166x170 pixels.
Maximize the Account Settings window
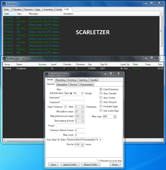point(111,74)
